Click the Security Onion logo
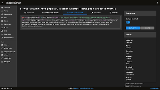Screen dimensions: 160x90 (x=13, y=3)
